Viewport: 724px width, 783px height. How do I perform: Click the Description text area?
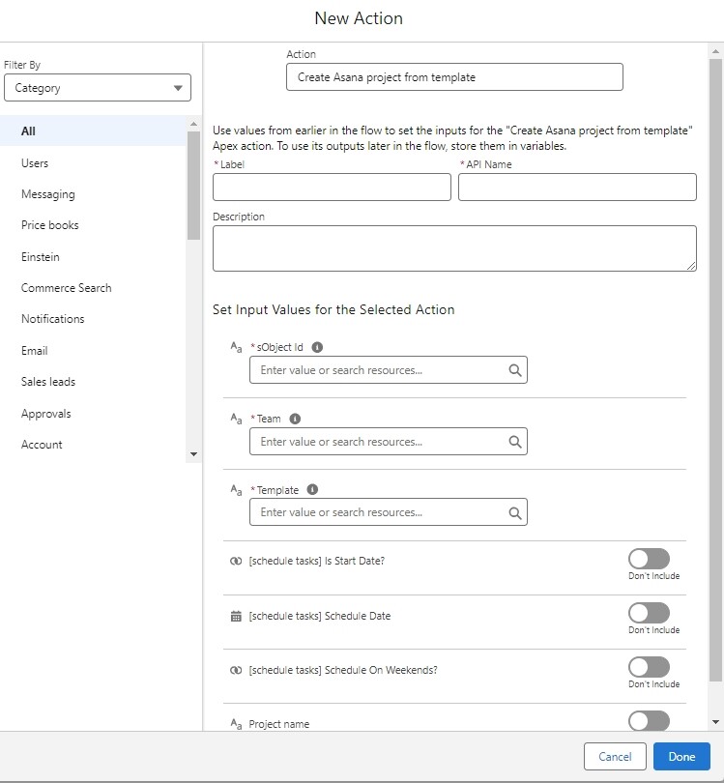[454, 248]
